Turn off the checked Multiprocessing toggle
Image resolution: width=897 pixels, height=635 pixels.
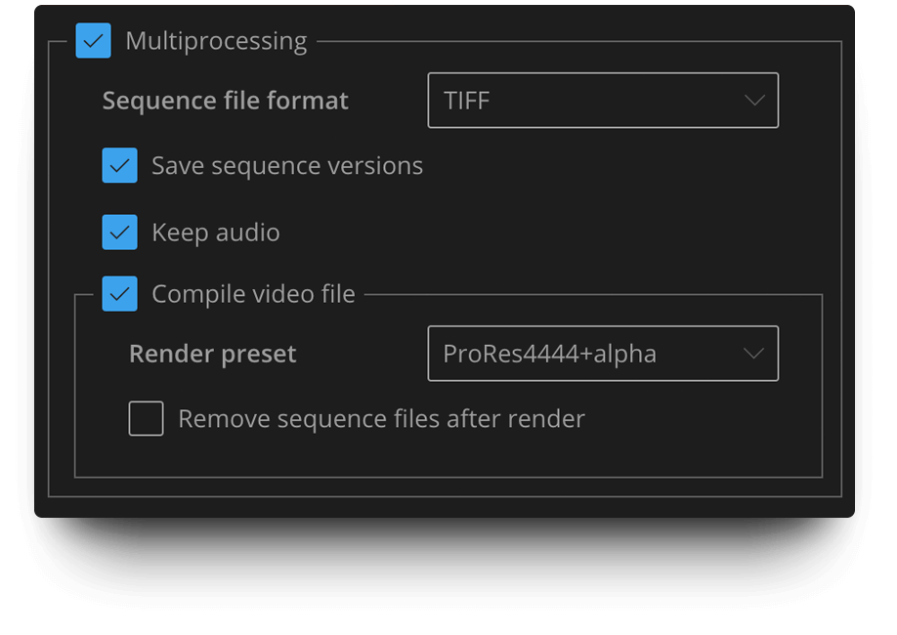94,41
